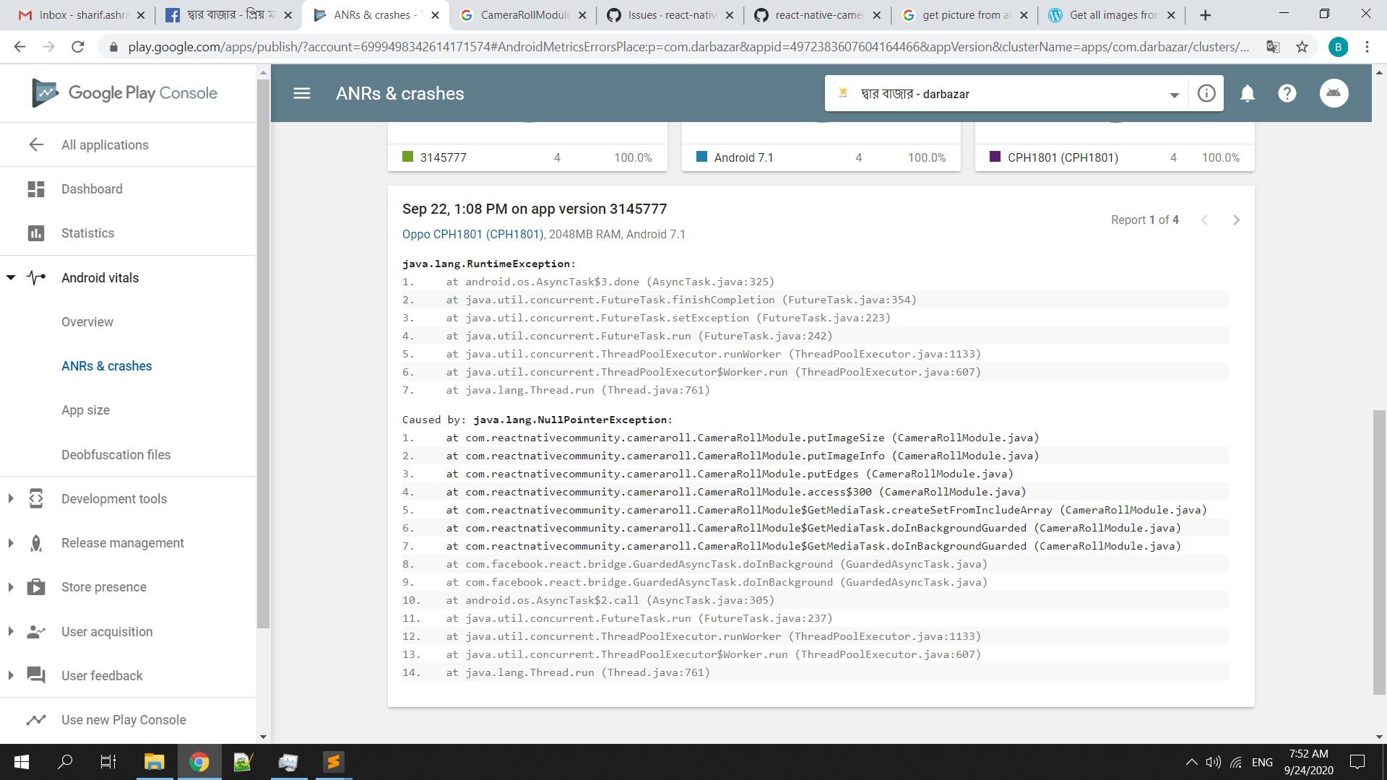The height and width of the screenshot is (780, 1387).
Task: Open the help question mark icon
Action: pyautogui.click(x=1287, y=94)
